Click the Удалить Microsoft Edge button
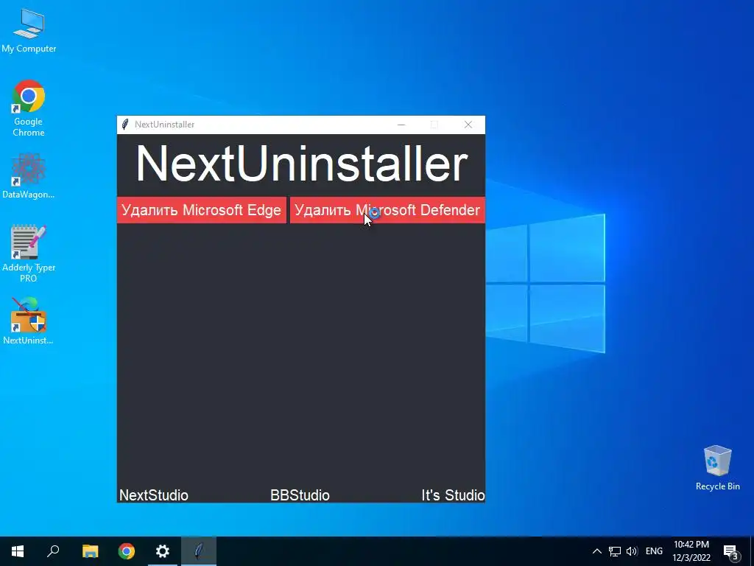The height and width of the screenshot is (566, 754). 202,210
